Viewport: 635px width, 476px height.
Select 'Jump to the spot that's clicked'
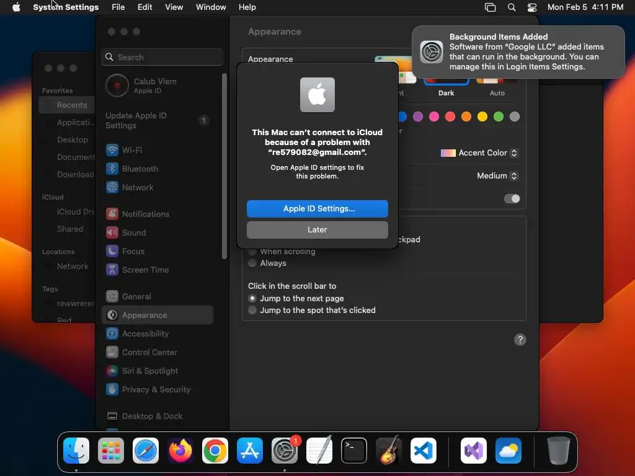coord(252,310)
